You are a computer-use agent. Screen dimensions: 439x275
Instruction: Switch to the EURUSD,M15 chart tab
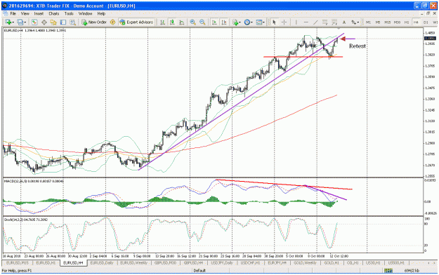18,263
